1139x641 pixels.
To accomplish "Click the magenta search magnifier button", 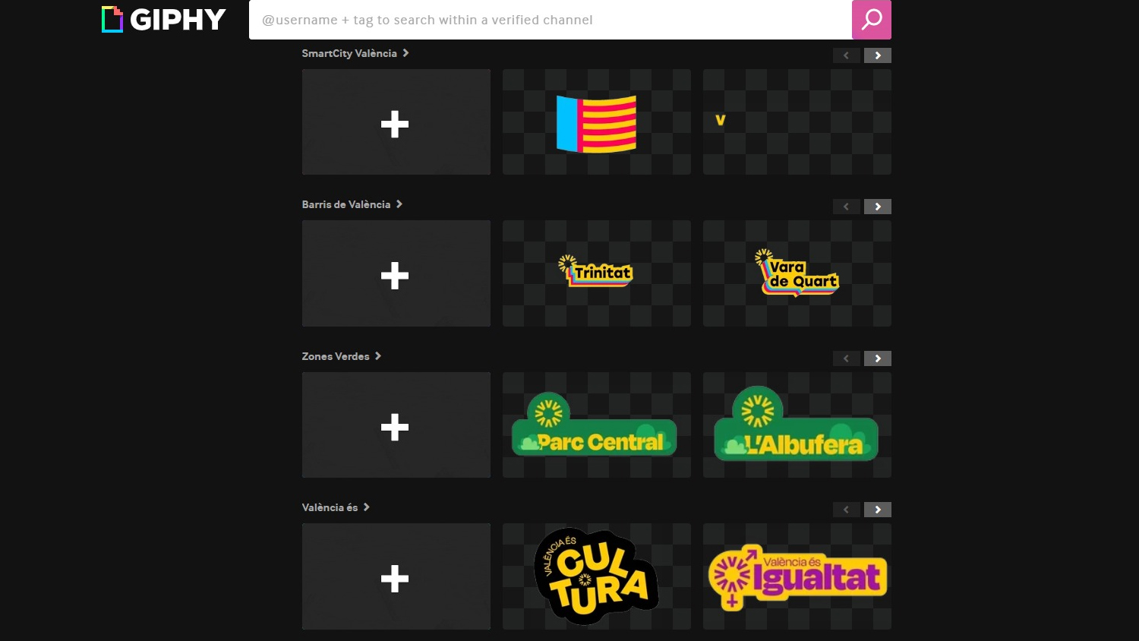I will (871, 20).
